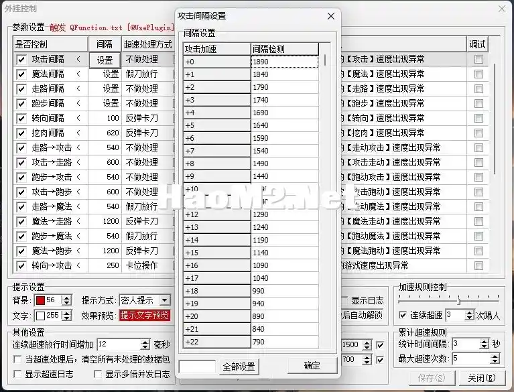
Task: Check 当超速处理后清空数据包 option
Action: coord(17,359)
